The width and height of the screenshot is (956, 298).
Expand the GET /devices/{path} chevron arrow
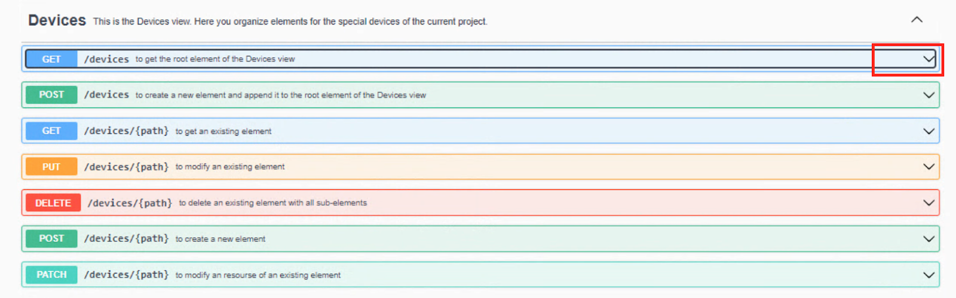929,131
